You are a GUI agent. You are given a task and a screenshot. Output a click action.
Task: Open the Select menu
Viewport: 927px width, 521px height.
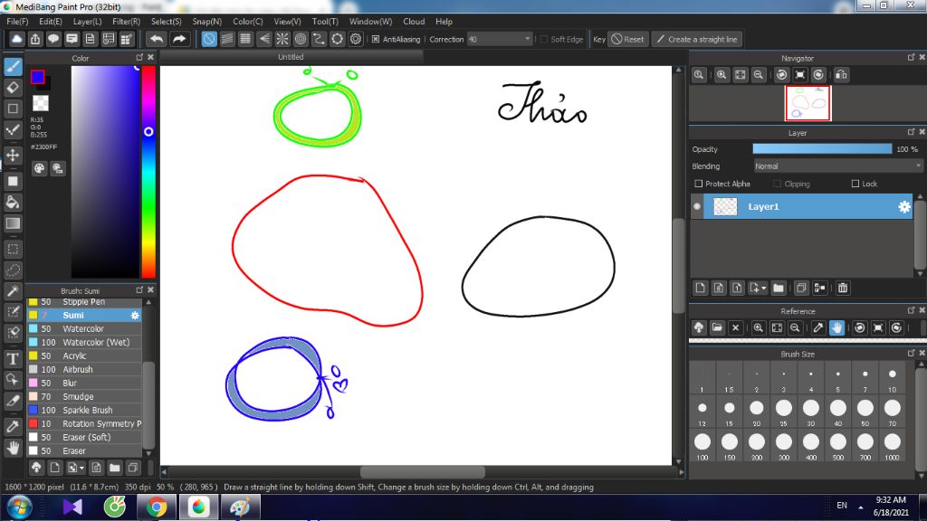click(167, 22)
